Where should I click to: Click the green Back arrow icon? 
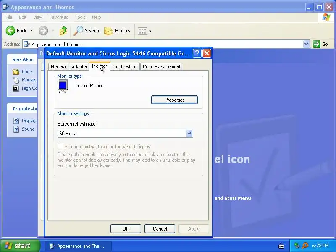pyautogui.click(x=10, y=31)
